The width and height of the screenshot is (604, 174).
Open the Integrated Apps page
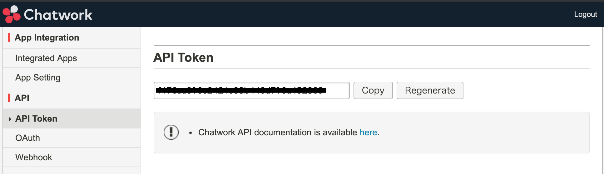pyautogui.click(x=46, y=58)
